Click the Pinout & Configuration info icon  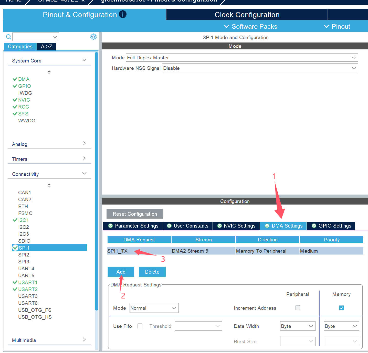123,14
